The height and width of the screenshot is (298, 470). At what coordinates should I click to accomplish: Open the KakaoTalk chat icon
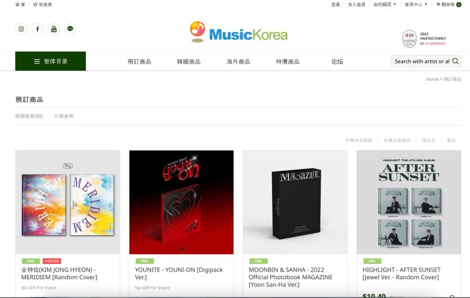pyautogui.click(x=70, y=29)
